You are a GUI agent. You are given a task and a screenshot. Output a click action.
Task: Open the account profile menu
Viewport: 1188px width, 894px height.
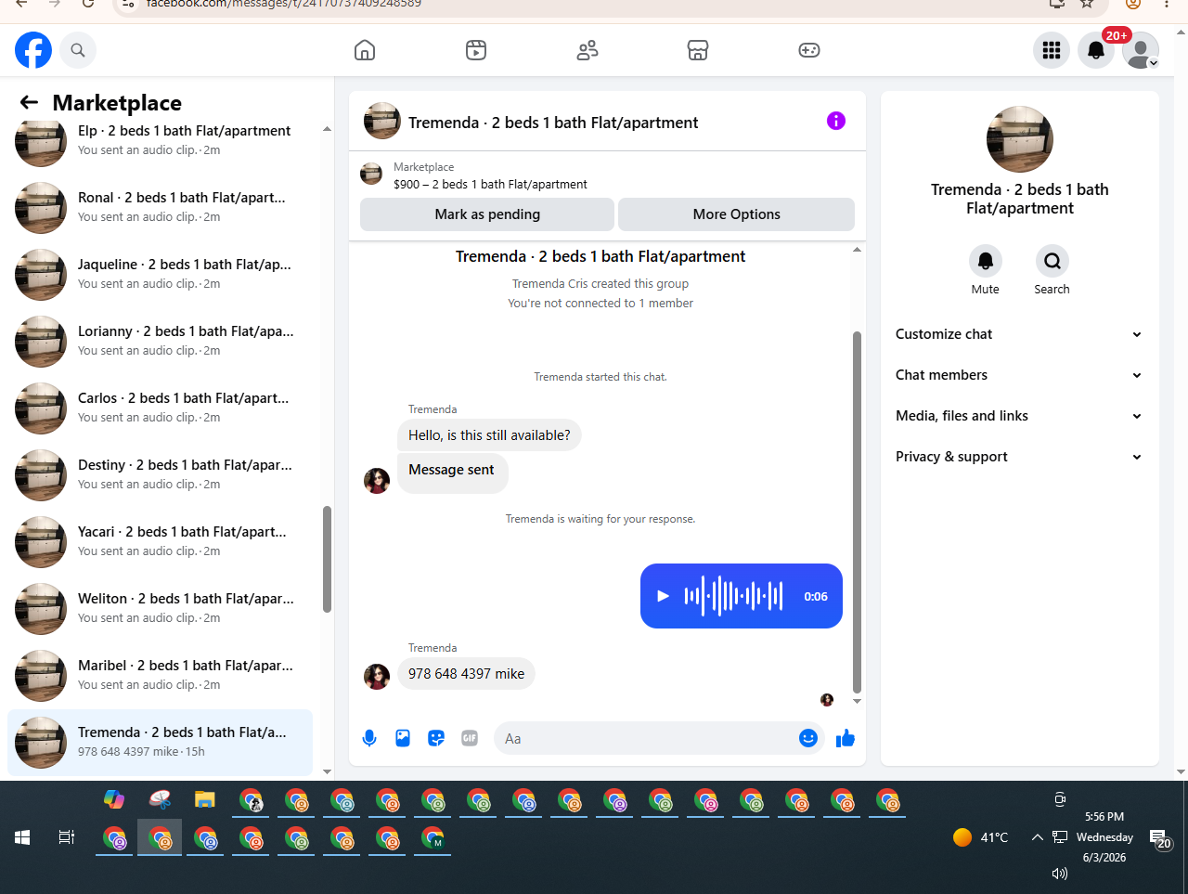(1141, 50)
